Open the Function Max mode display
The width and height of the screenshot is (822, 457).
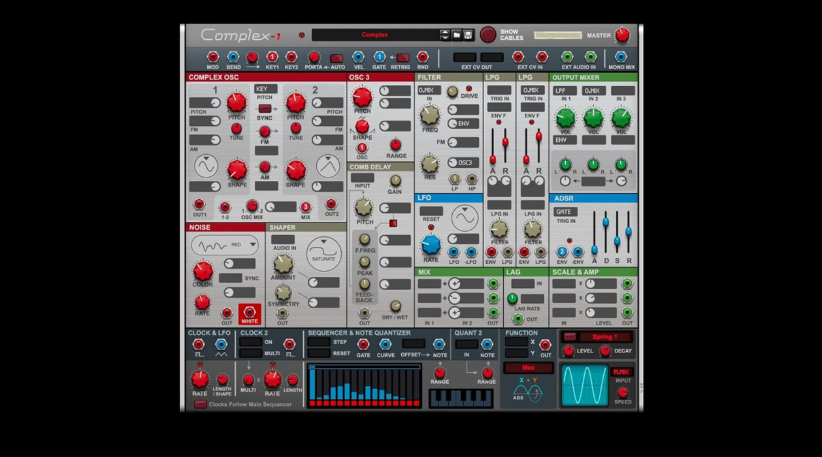coord(529,368)
